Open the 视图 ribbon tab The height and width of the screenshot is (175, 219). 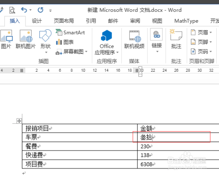tap(157, 21)
